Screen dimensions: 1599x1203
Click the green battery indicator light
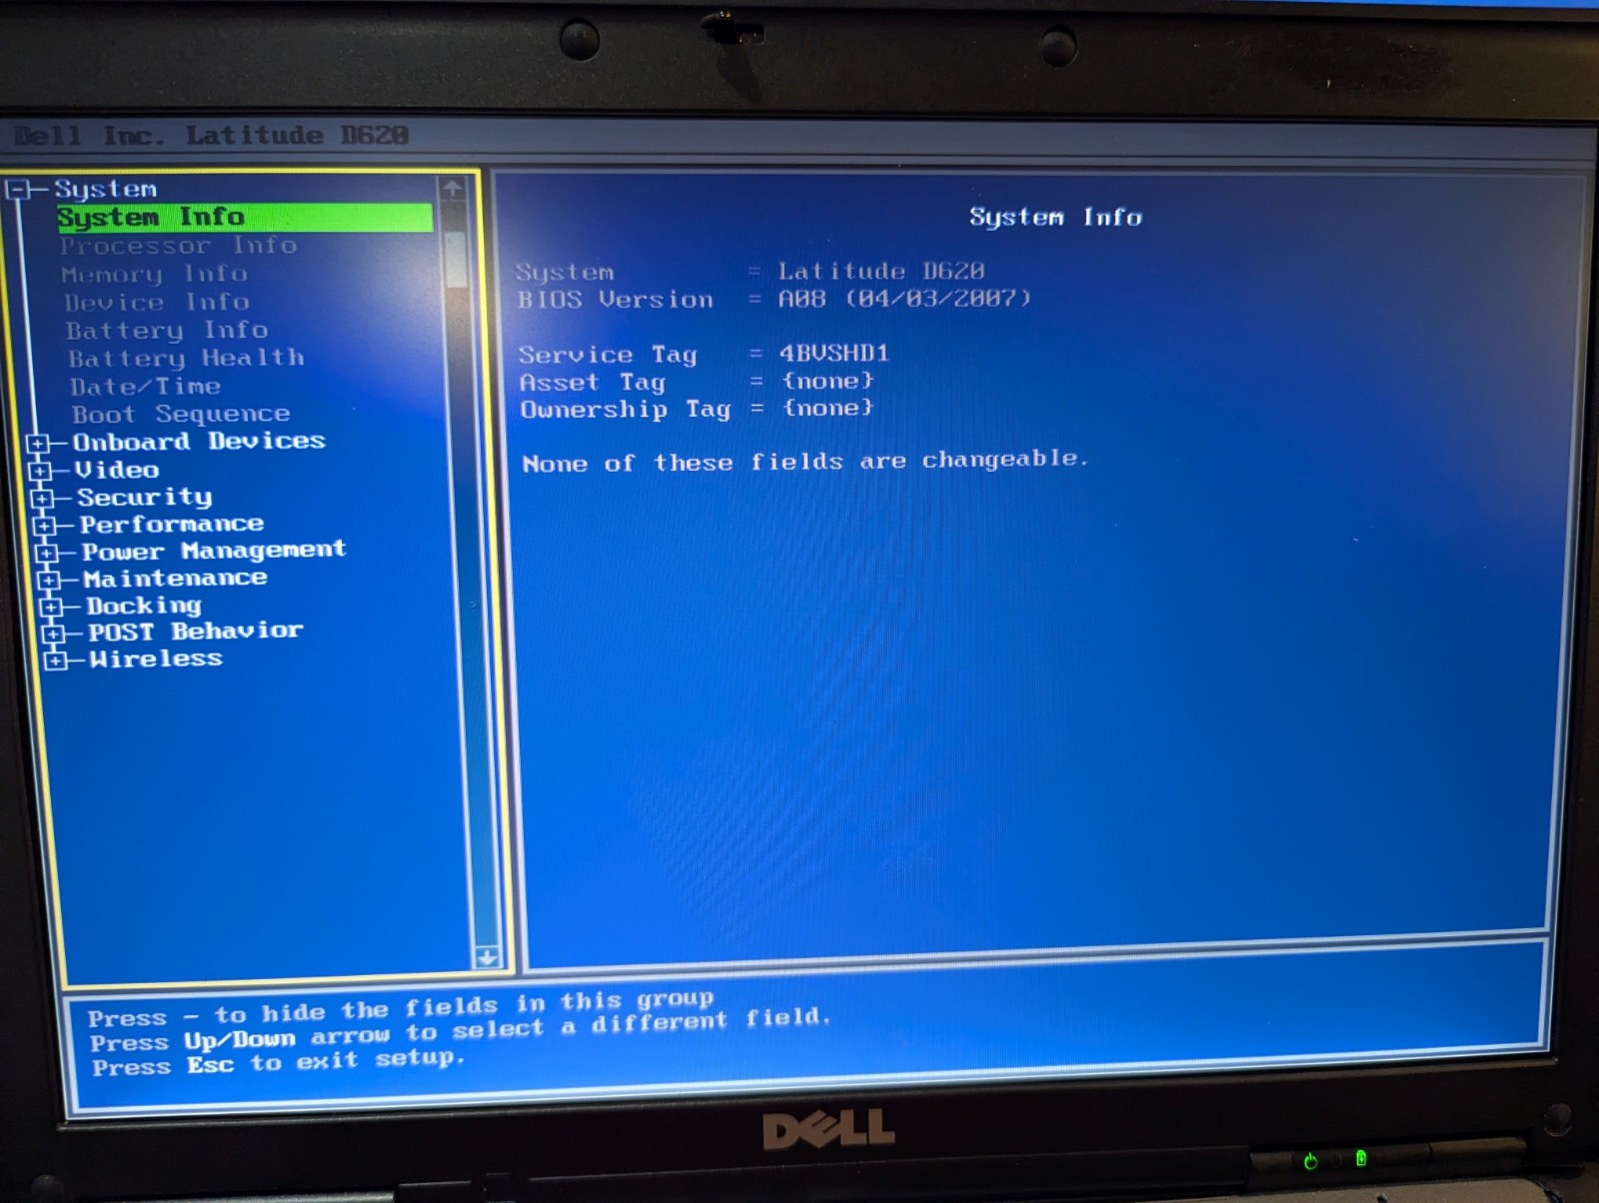[x=1361, y=1158]
